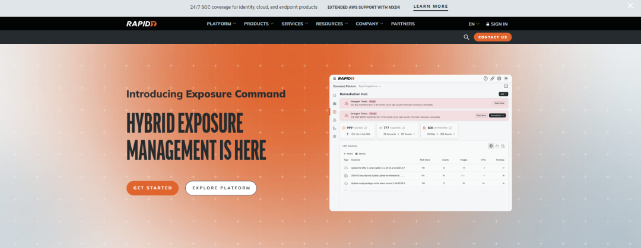Click the dark Remediation button
This screenshot has width=641, height=248.
(497, 115)
